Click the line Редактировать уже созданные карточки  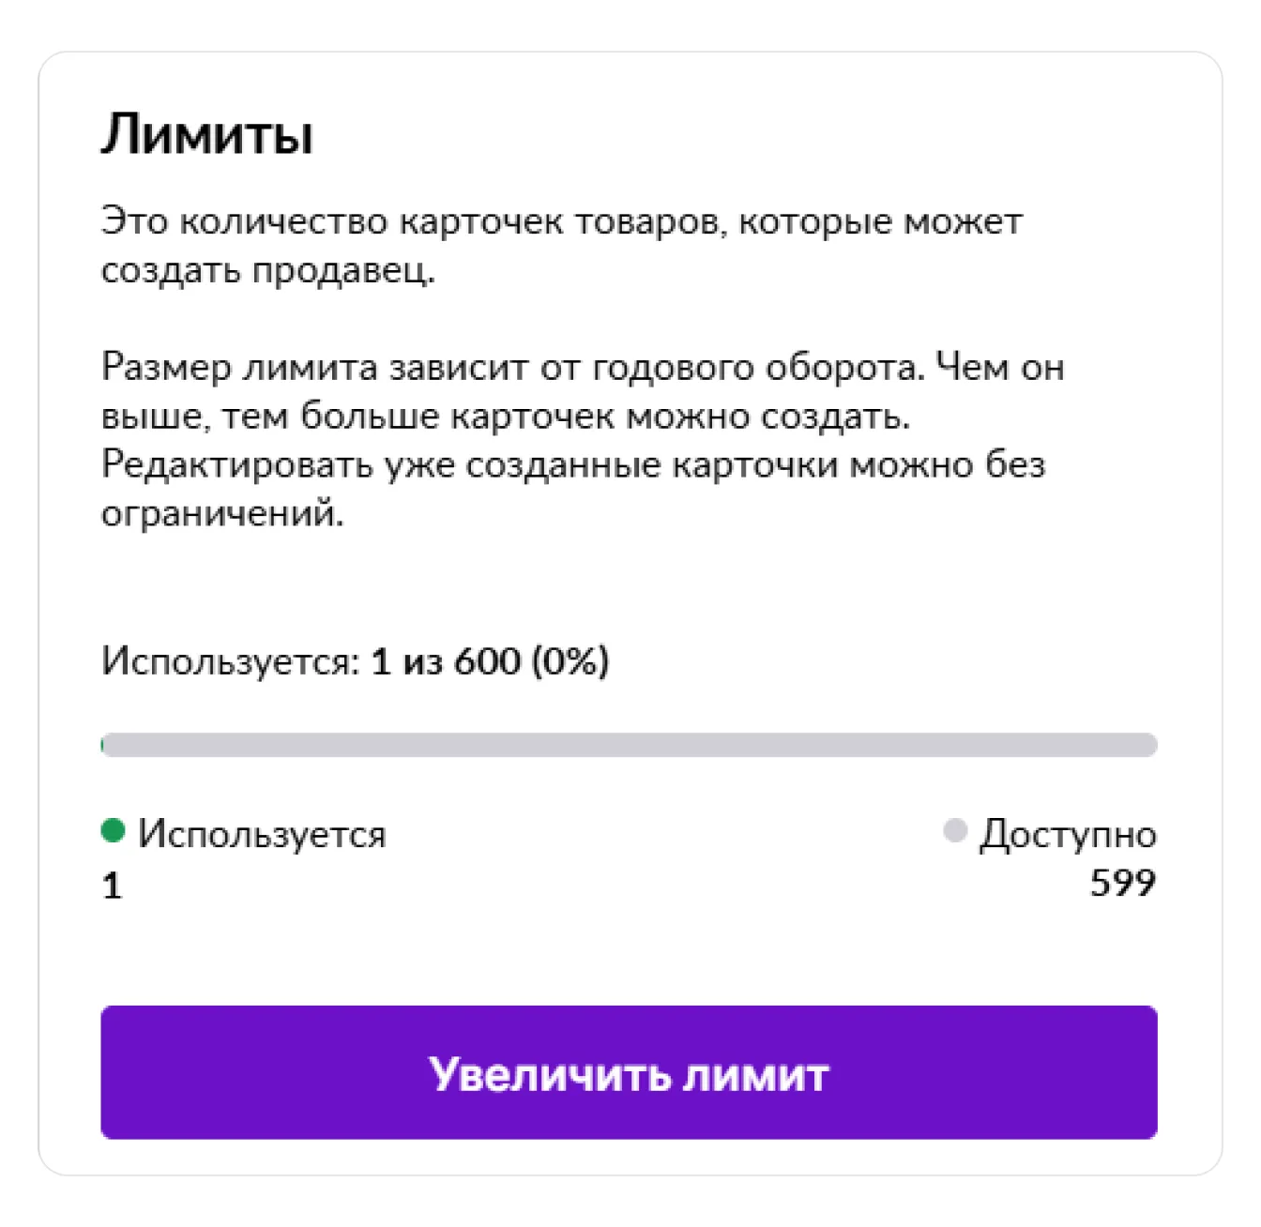click(x=573, y=464)
